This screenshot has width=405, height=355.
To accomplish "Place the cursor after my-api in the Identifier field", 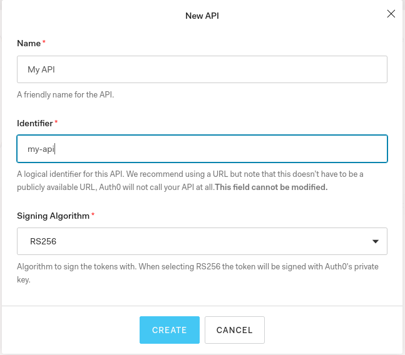I will pos(55,149).
